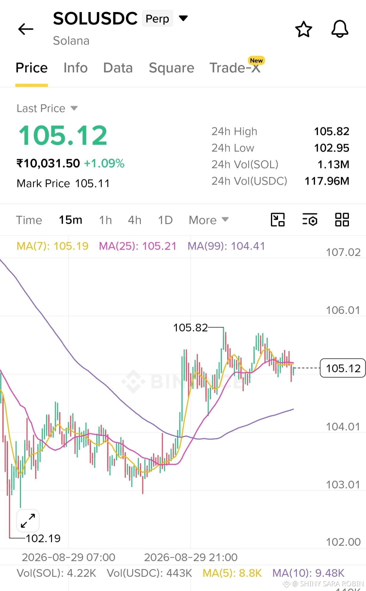
Task: Go back using the left arrow
Action: [26, 29]
